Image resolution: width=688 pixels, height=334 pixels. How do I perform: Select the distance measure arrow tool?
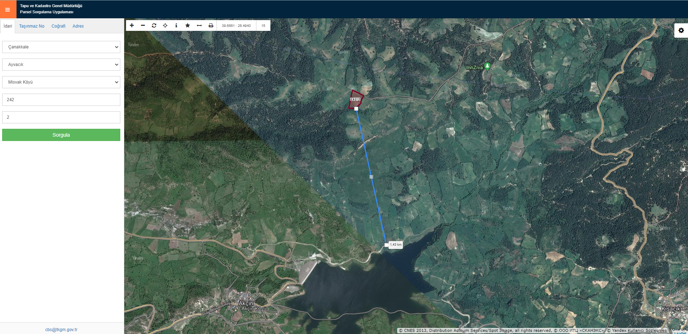click(199, 25)
